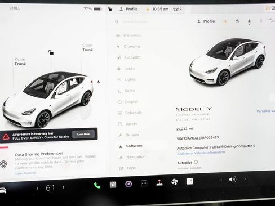This screenshot has width=275, height=206.
Task: Tap the 52°F outside temperature
Action: [177, 9]
